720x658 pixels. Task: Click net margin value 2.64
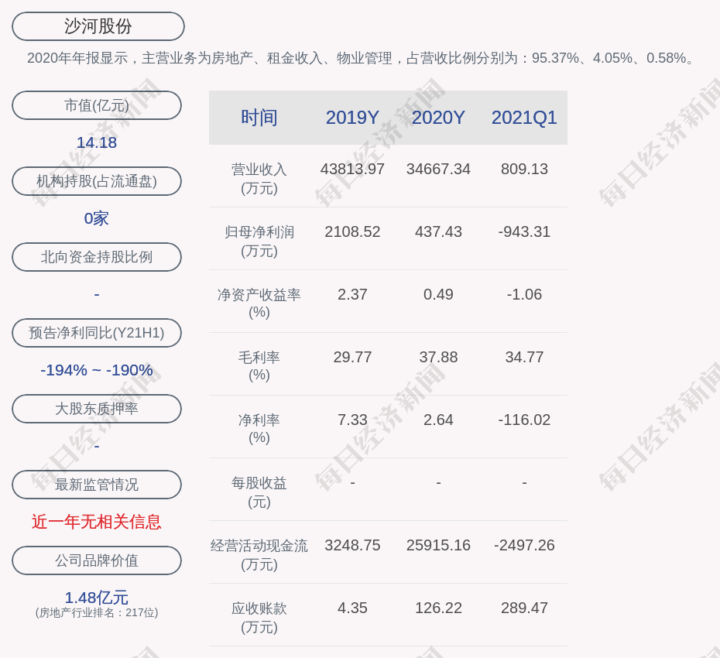(438, 420)
